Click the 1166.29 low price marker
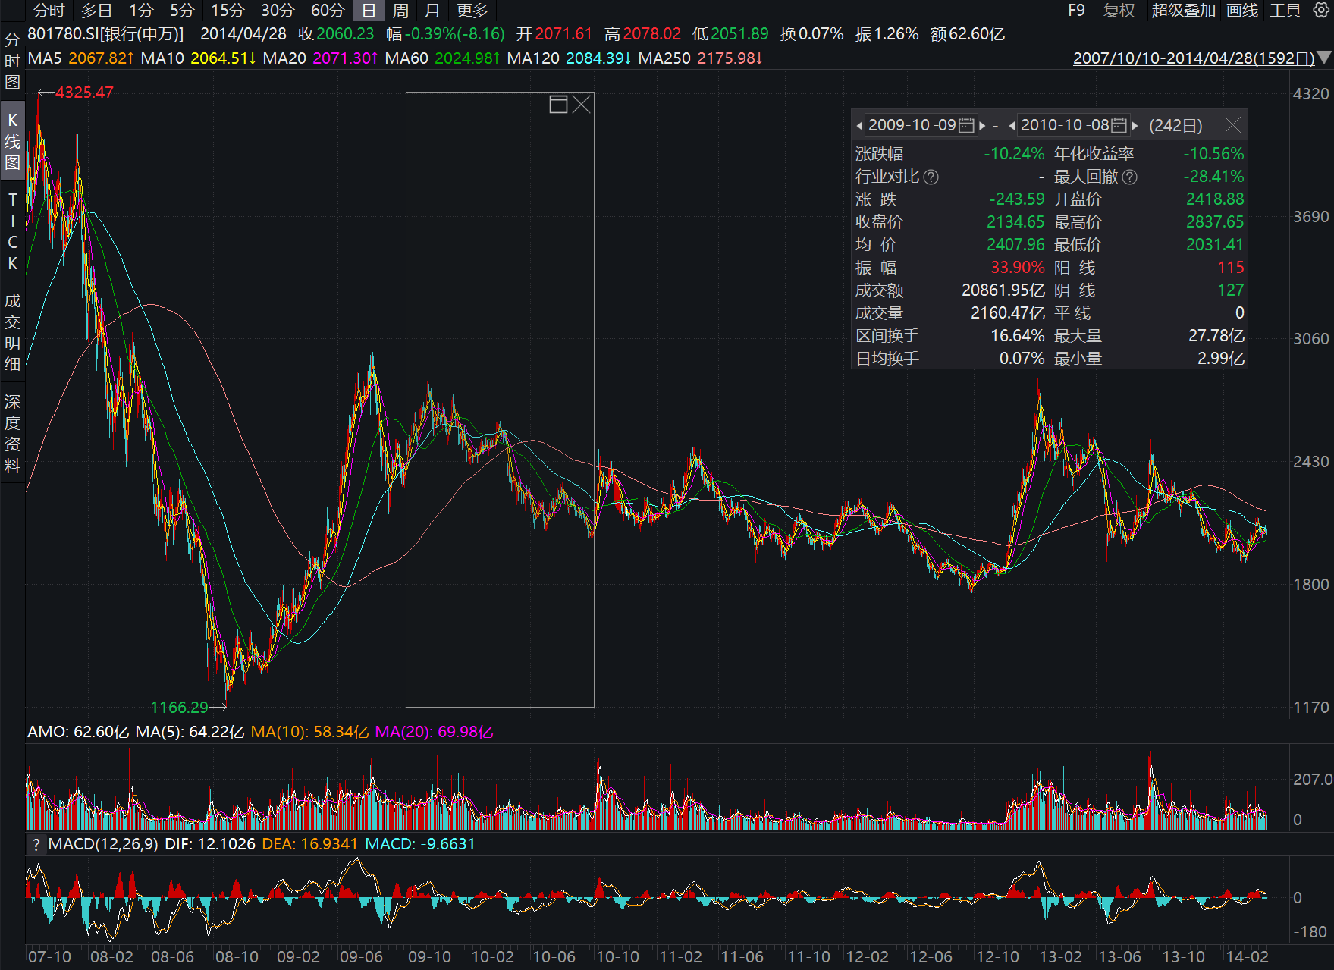 [179, 708]
